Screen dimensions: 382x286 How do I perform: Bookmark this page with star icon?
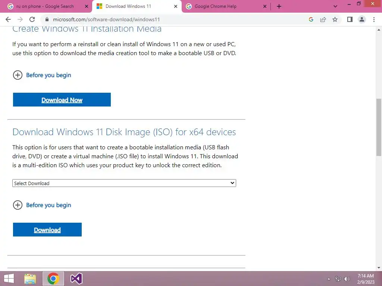(x=335, y=19)
